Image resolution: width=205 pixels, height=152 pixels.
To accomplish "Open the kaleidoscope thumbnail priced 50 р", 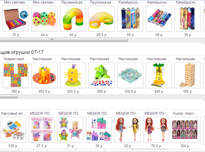I will point(130,19).
